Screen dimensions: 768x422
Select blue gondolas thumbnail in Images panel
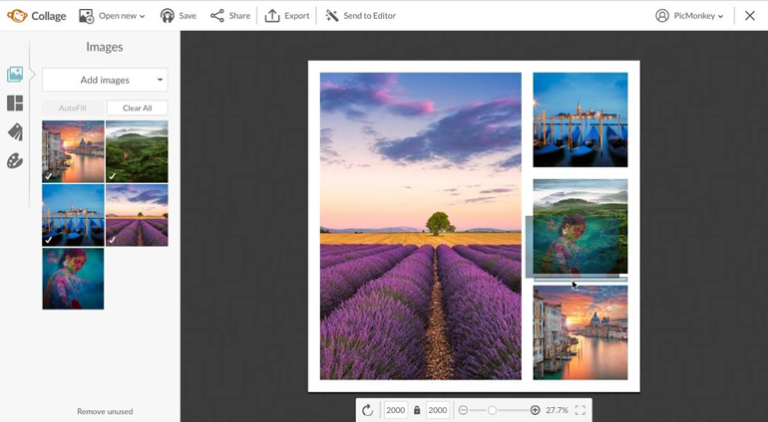pos(73,215)
